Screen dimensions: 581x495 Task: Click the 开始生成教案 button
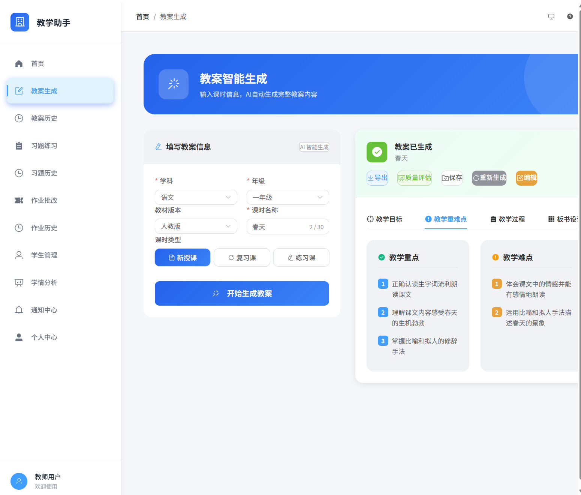(x=242, y=294)
